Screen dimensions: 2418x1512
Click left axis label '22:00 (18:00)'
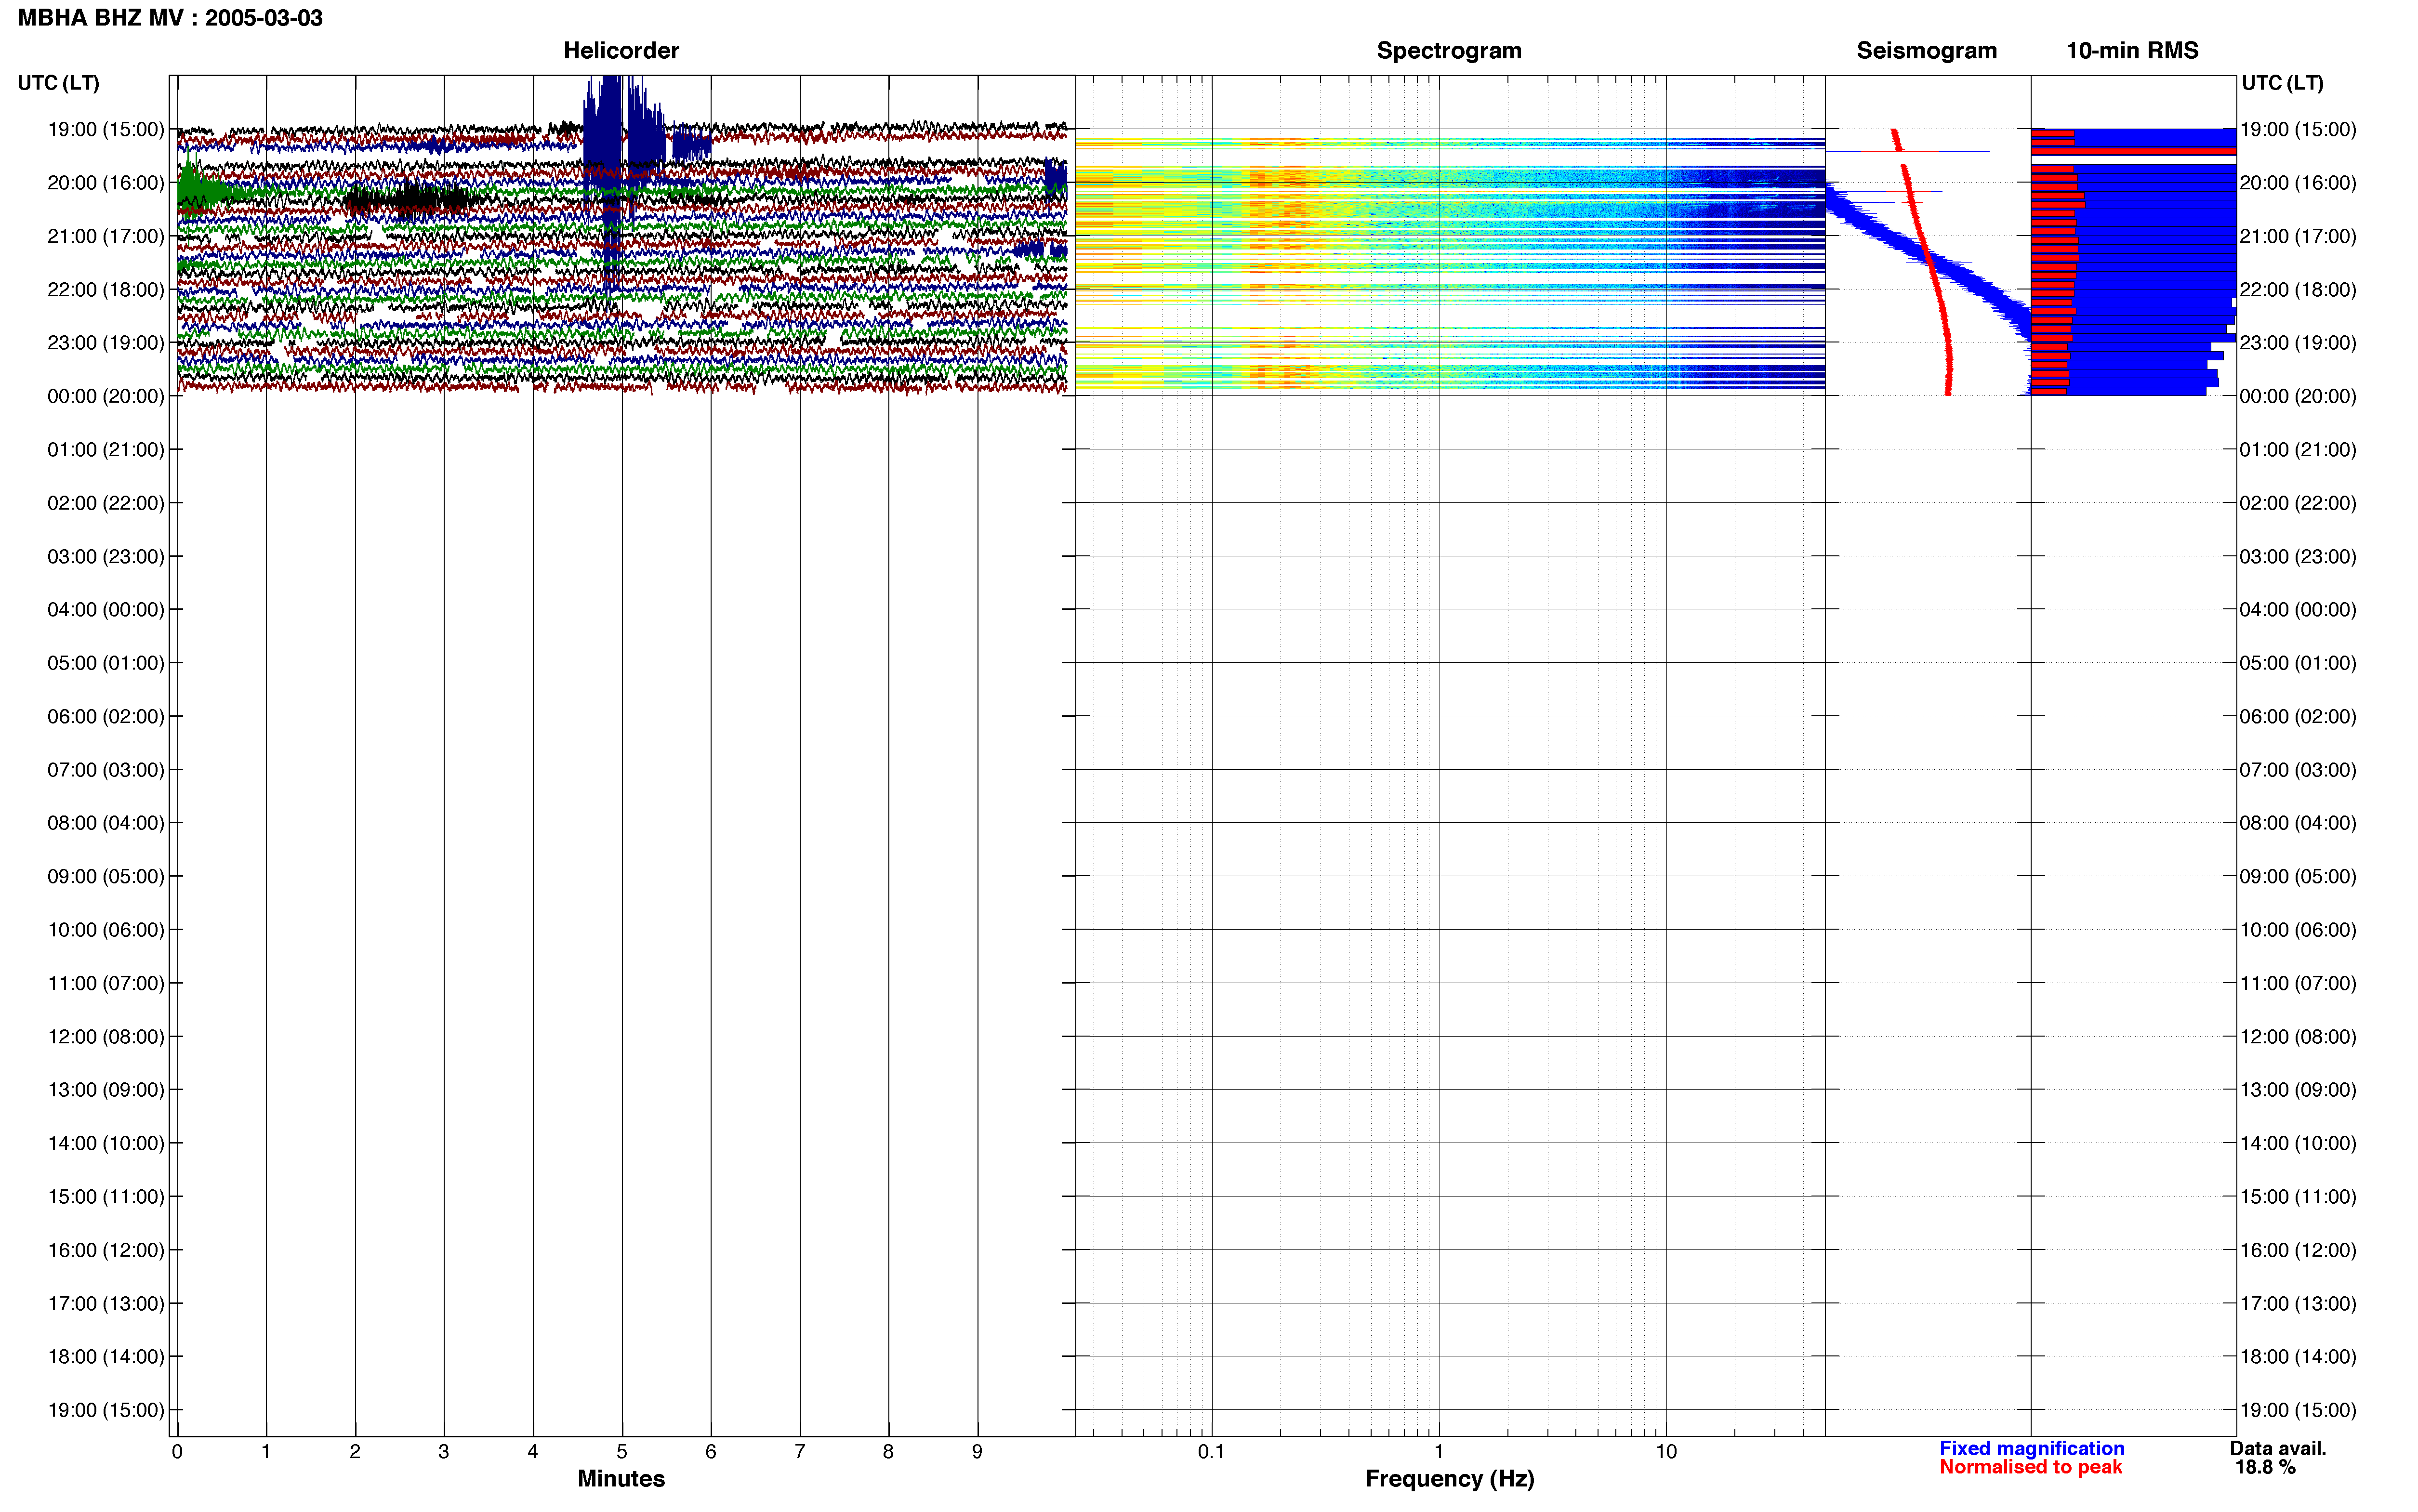(x=106, y=289)
